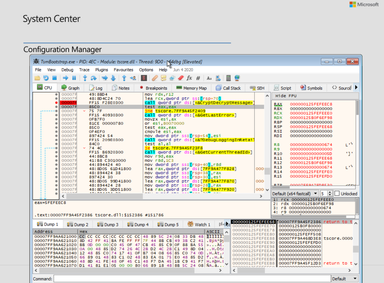
Task: Click the Step Into icon
Action: tap(85, 78)
